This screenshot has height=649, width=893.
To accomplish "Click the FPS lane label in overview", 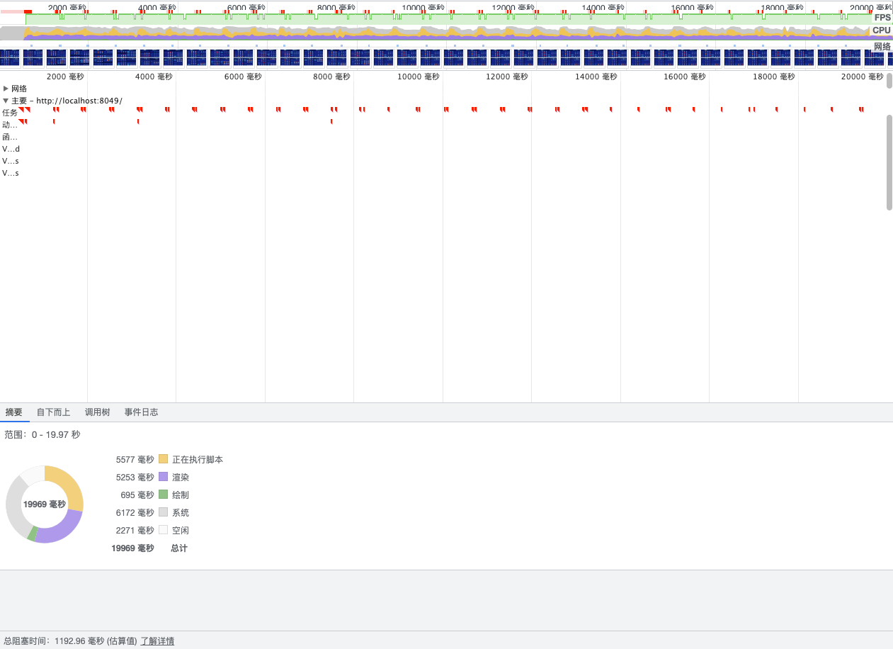I will 882,18.
